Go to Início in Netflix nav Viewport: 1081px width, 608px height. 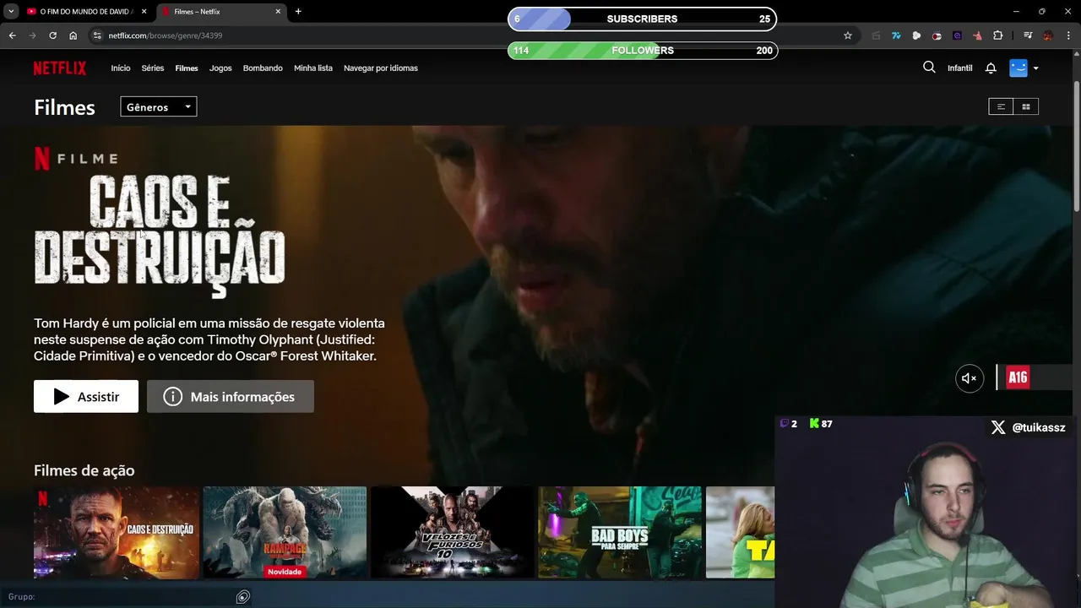(121, 68)
